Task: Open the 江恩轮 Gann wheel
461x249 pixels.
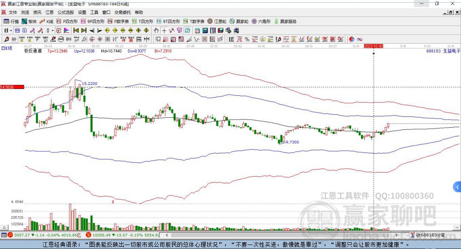Action: point(217,22)
